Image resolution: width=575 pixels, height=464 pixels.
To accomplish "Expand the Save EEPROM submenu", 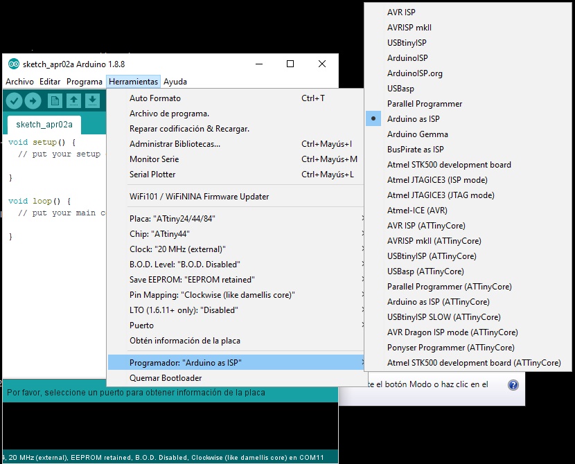I will 236,280.
